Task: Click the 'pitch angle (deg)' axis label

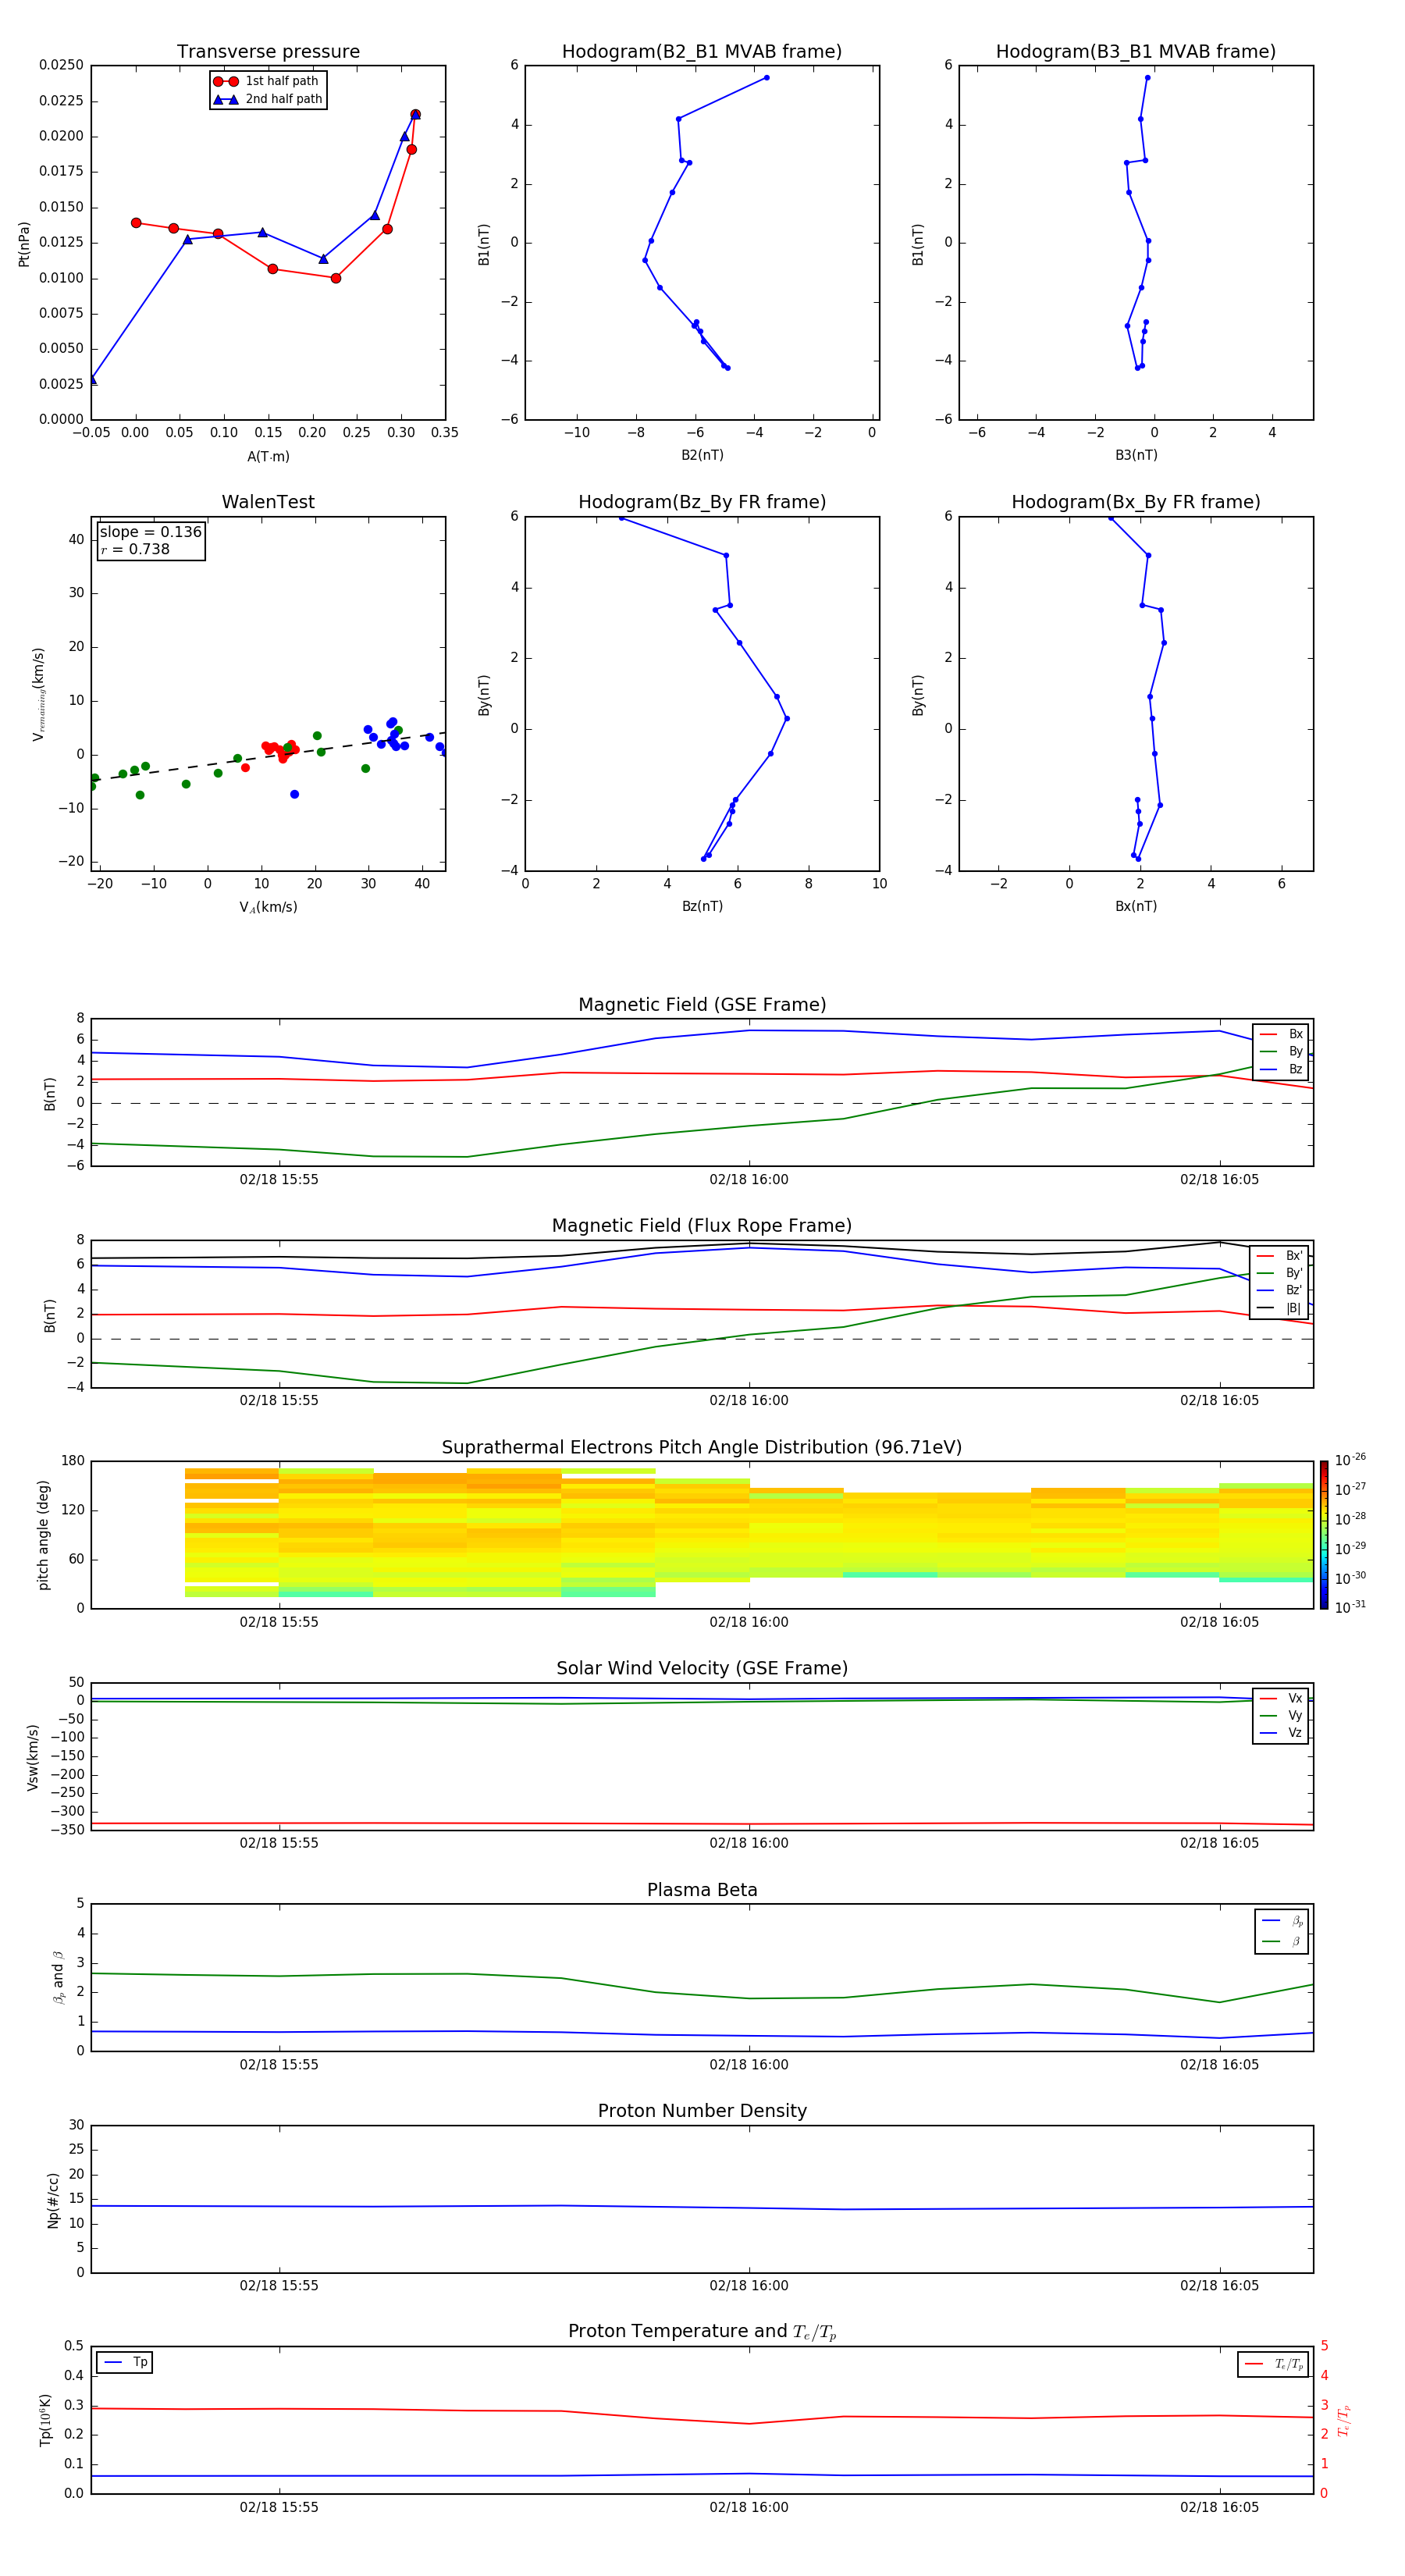Action: 43,1535
